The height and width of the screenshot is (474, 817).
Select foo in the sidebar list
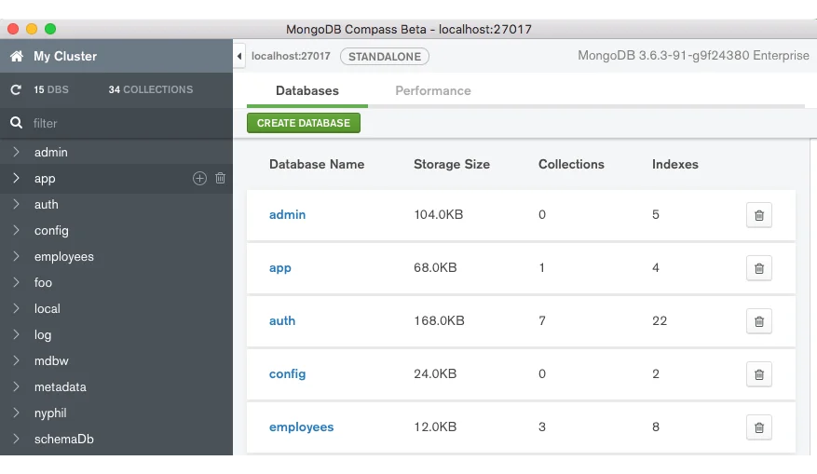pyautogui.click(x=43, y=282)
